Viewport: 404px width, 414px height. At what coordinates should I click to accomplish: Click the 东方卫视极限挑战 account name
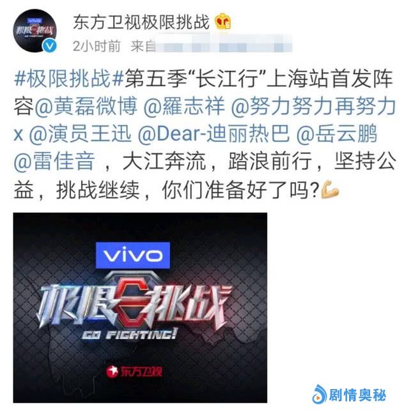tap(141, 22)
